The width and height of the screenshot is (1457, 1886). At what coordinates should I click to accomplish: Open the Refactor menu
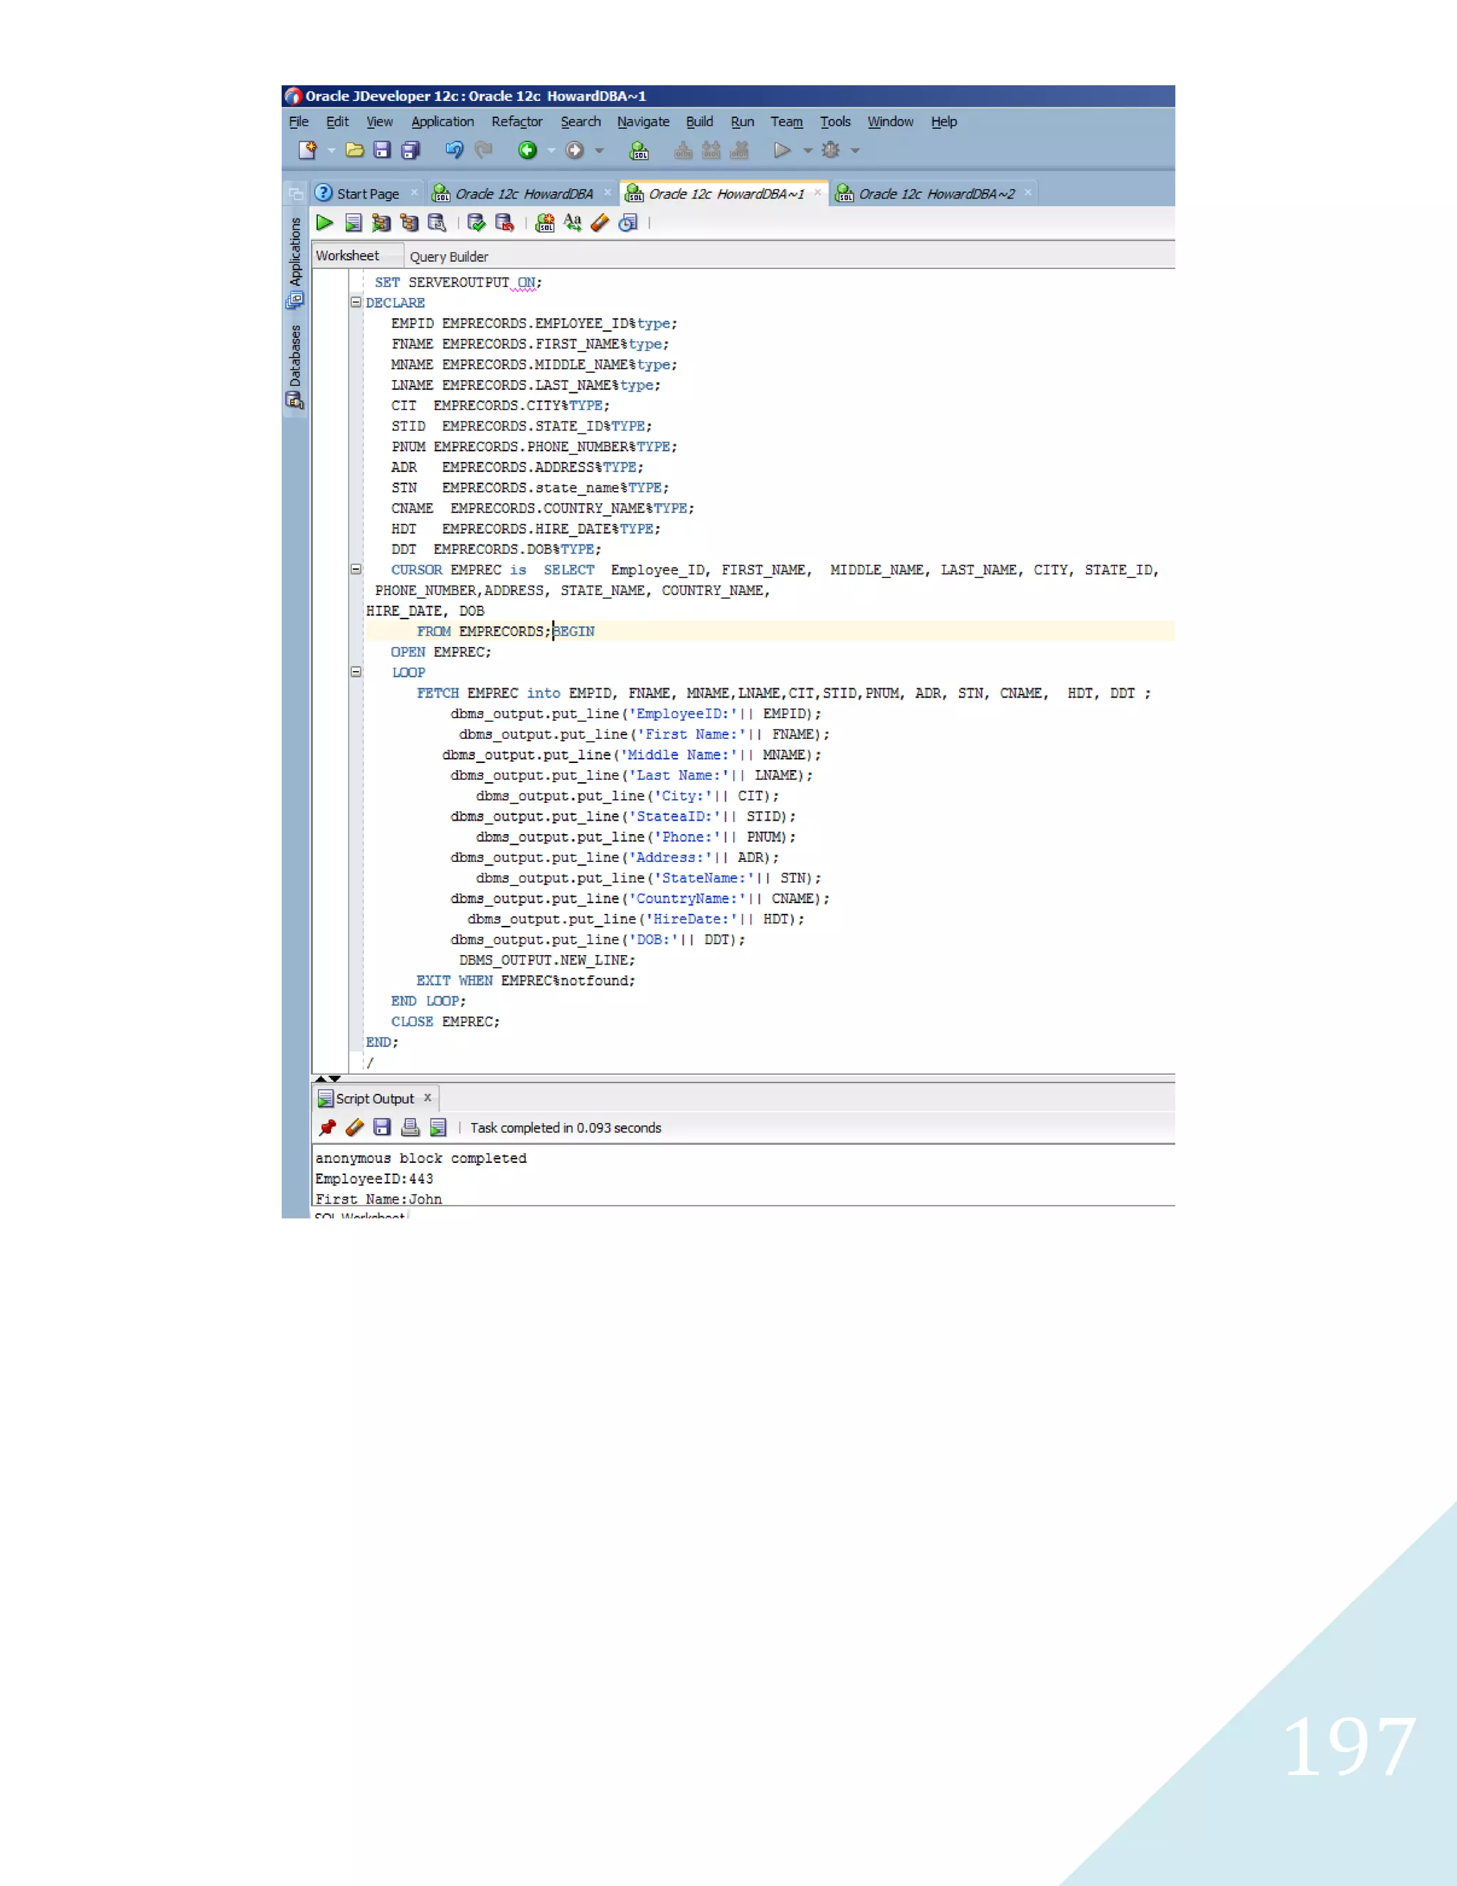tap(517, 122)
